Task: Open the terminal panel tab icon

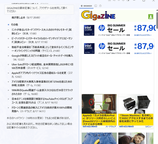Action: 96,6
